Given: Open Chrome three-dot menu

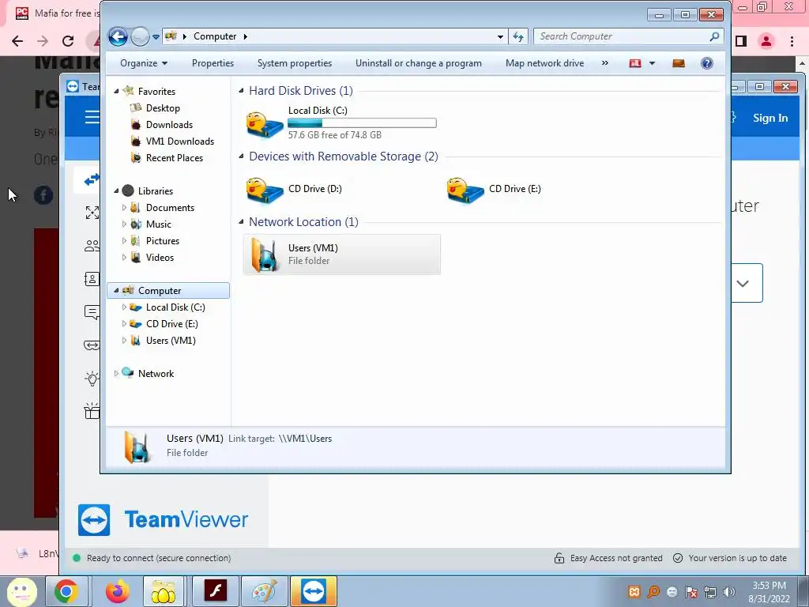Looking at the screenshot, I should (792, 41).
